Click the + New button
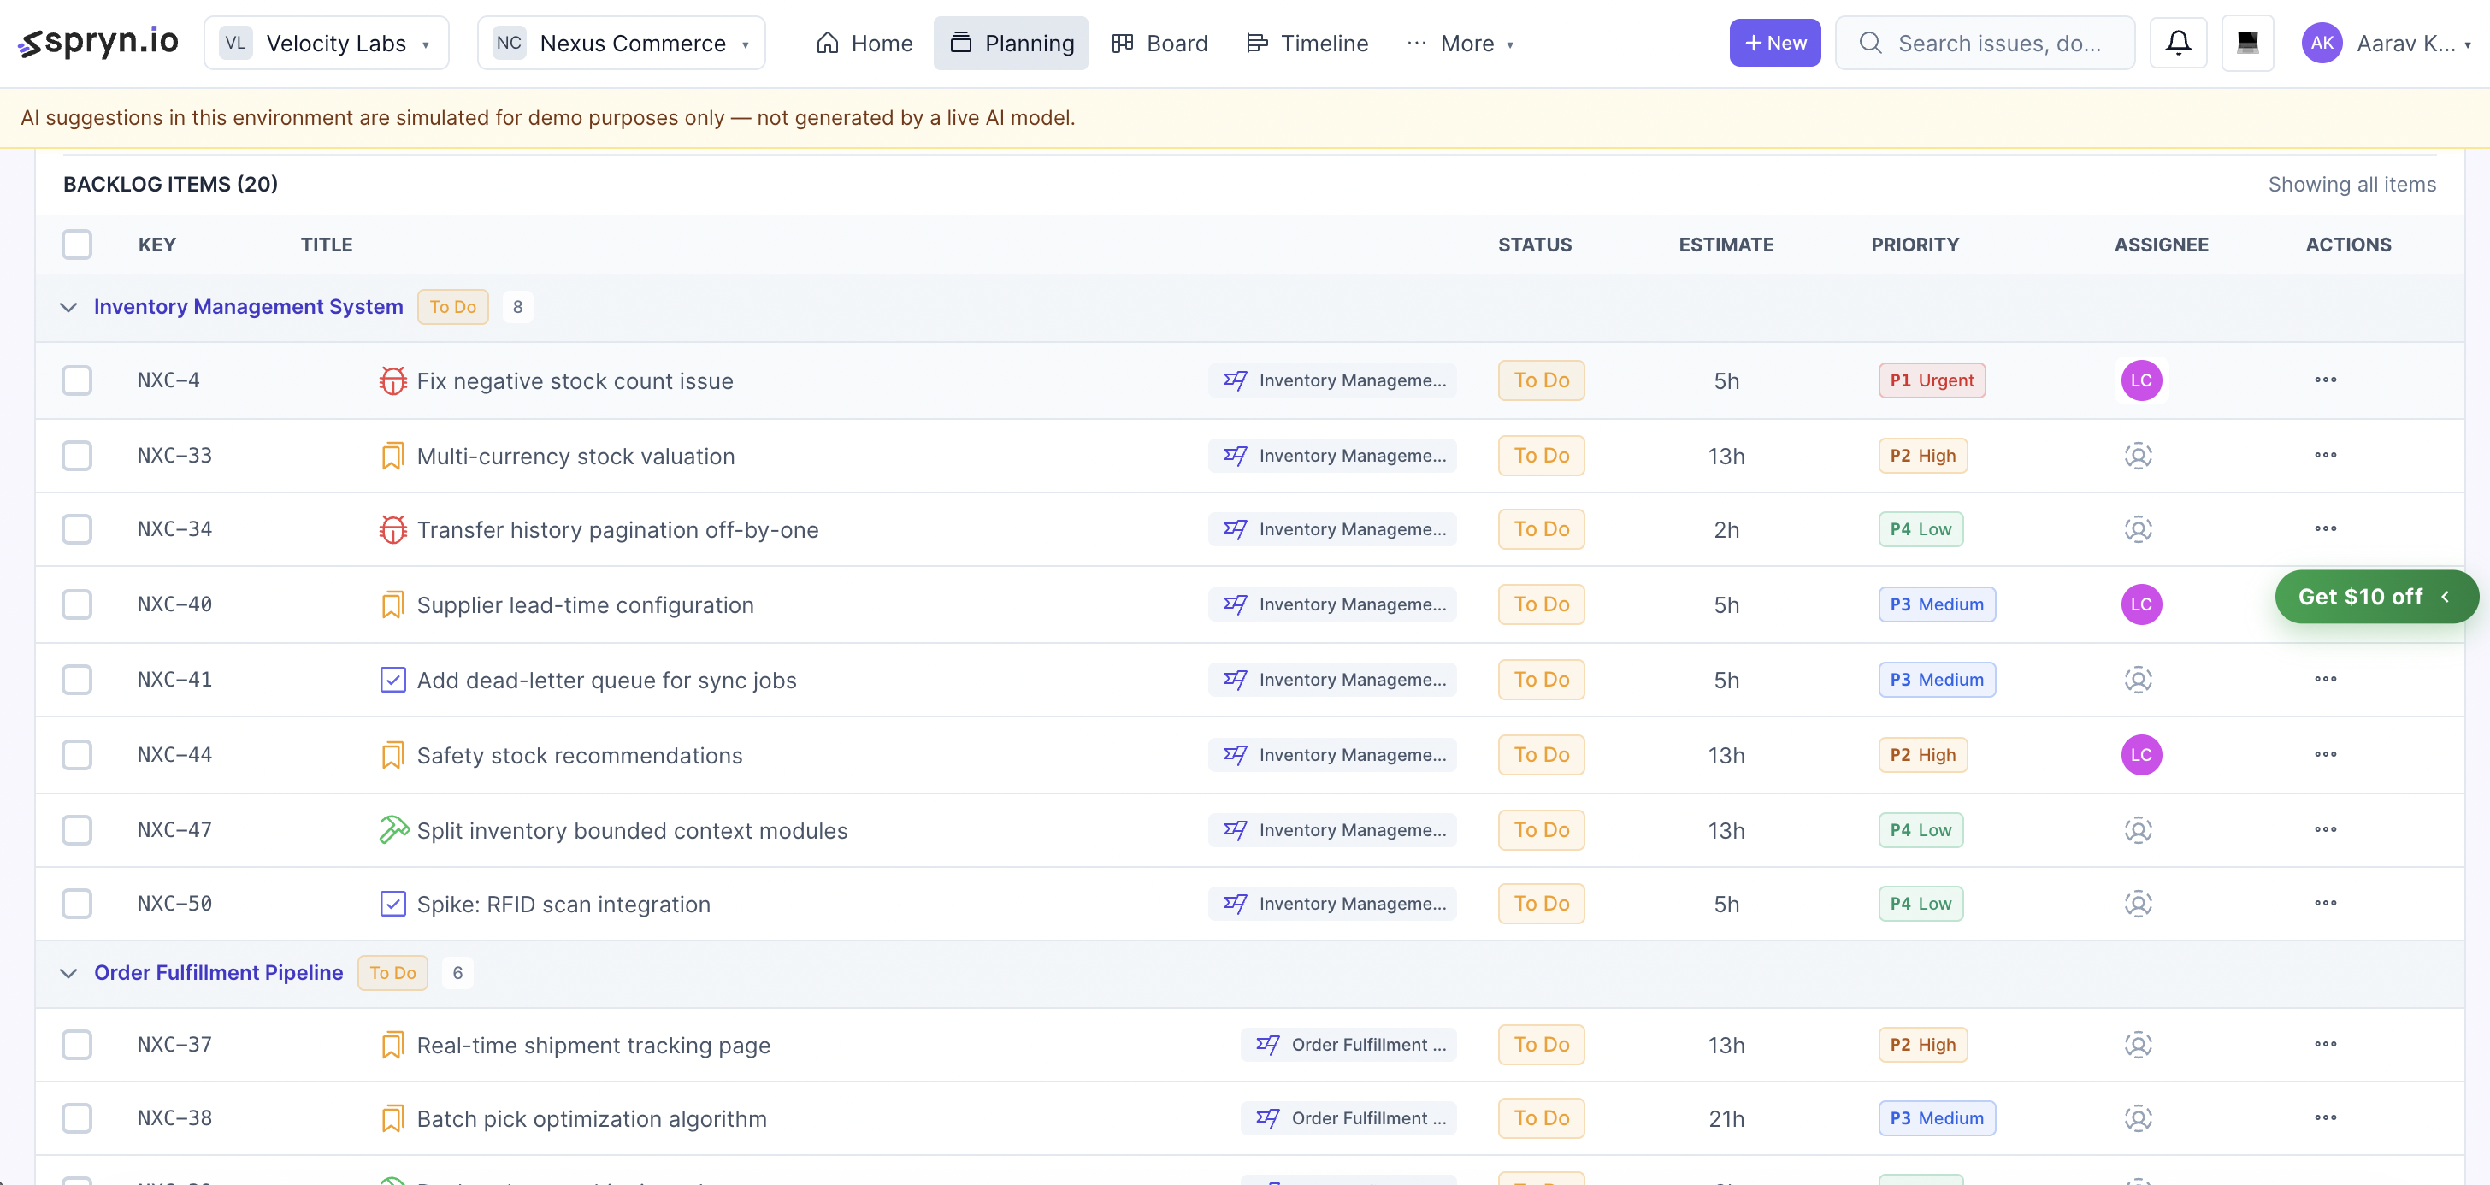 tap(1774, 43)
